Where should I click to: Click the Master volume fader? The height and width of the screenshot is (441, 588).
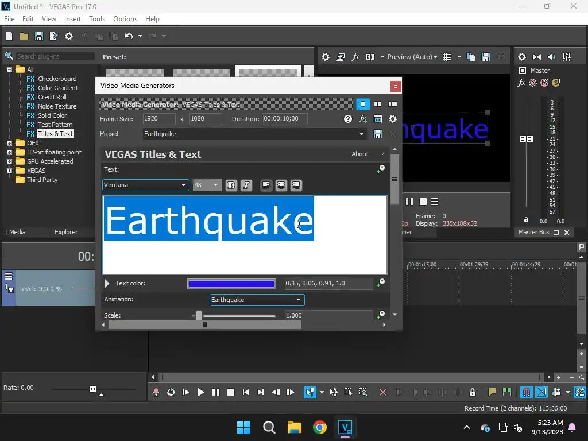point(526,139)
